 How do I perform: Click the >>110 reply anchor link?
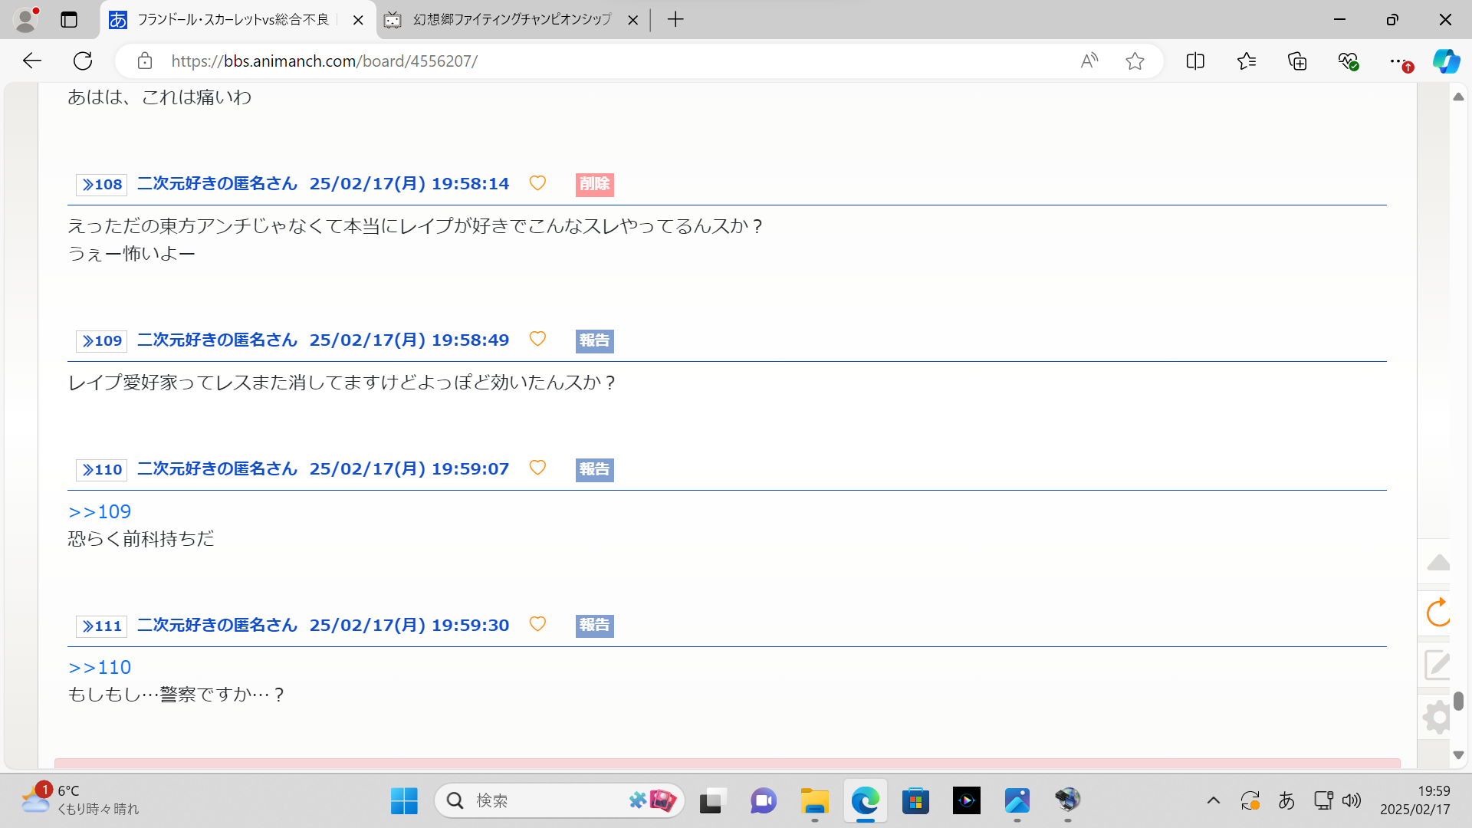click(100, 667)
